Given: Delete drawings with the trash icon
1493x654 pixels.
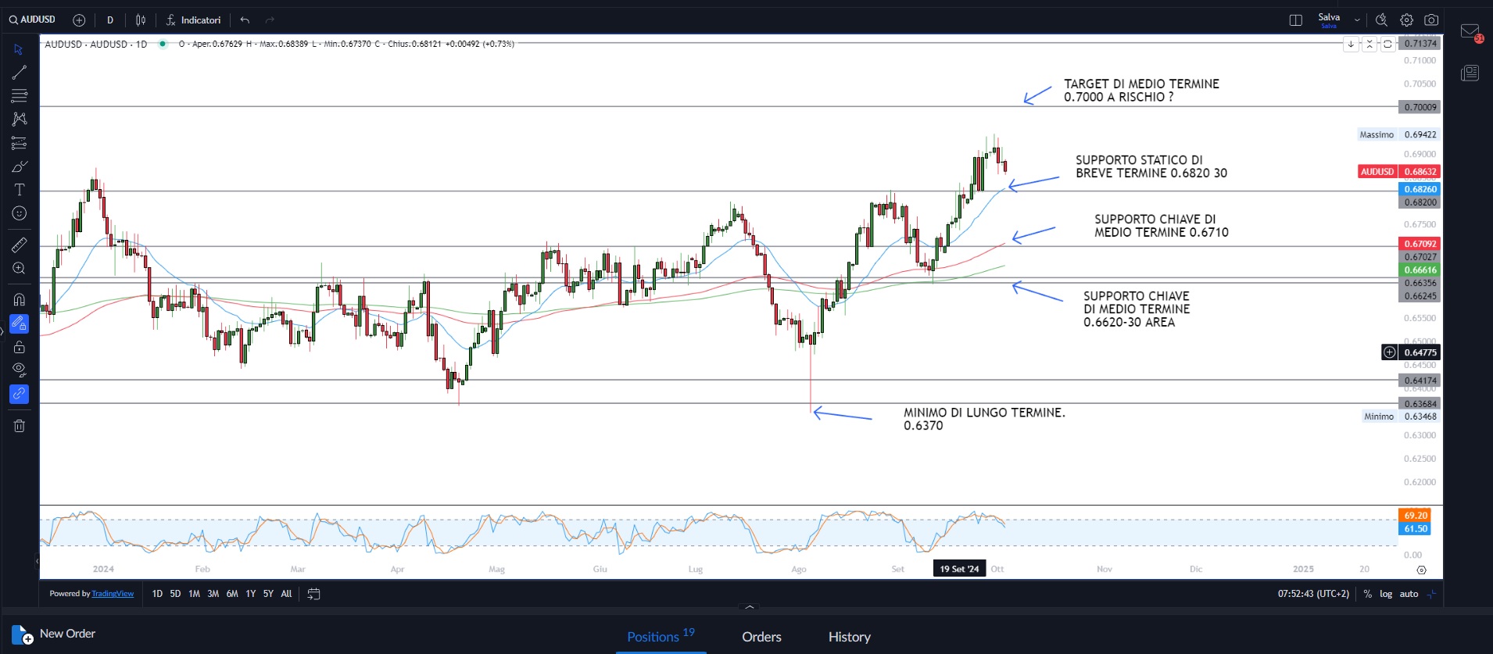Looking at the screenshot, I should pos(20,426).
